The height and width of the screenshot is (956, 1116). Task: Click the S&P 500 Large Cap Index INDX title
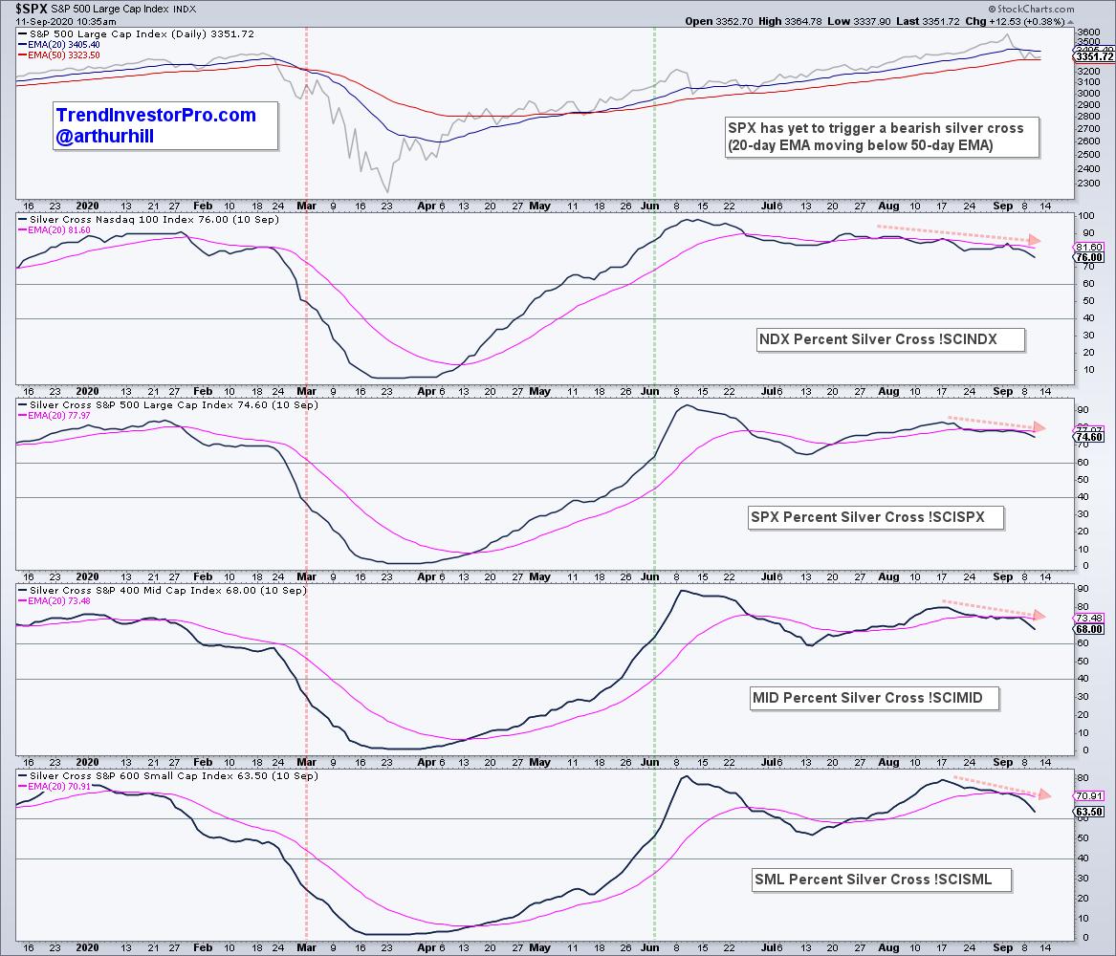[124, 10]
